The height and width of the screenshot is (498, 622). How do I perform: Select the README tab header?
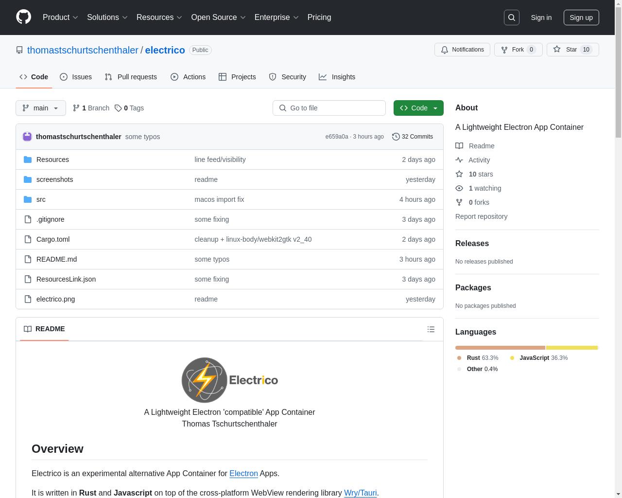tap(44, 329)
